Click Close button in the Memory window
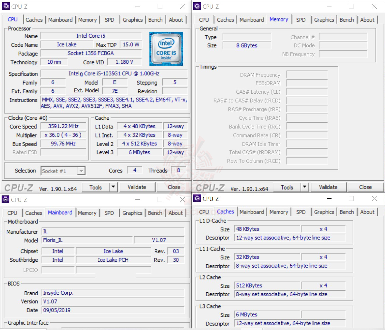The width and height of the screenshot is (385, 330). (365, 187)
